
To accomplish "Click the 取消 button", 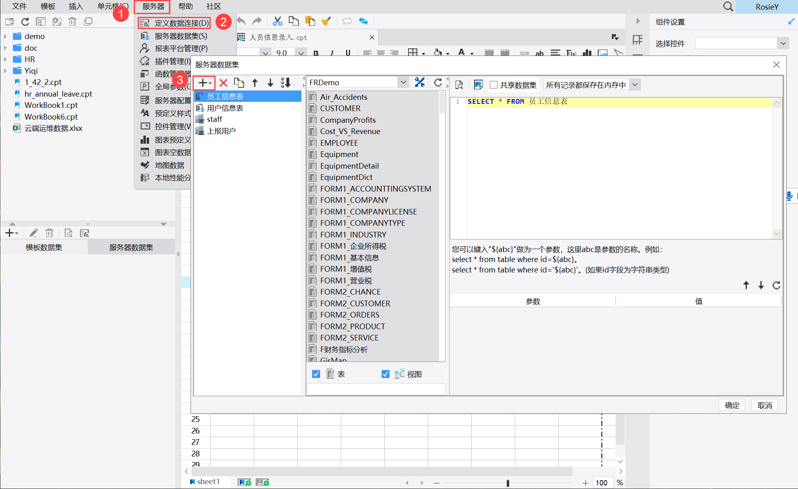I will (x=765, y=405).
